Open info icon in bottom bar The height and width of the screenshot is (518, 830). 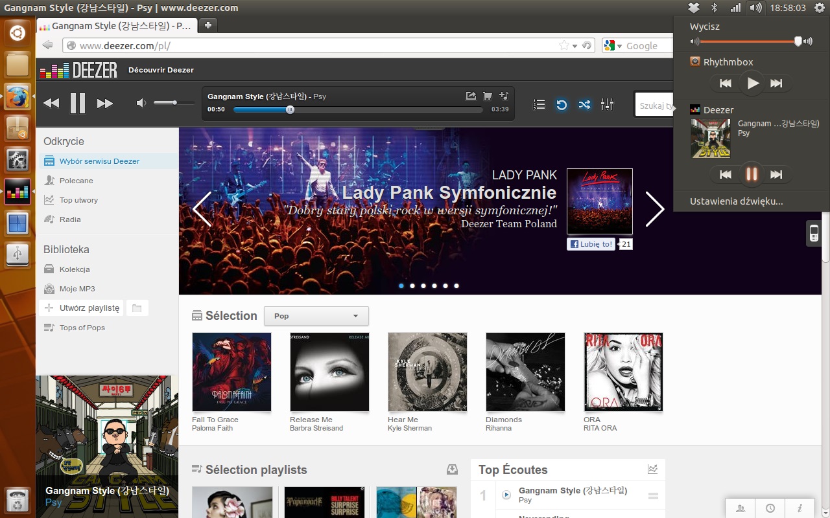coord(800,508)
